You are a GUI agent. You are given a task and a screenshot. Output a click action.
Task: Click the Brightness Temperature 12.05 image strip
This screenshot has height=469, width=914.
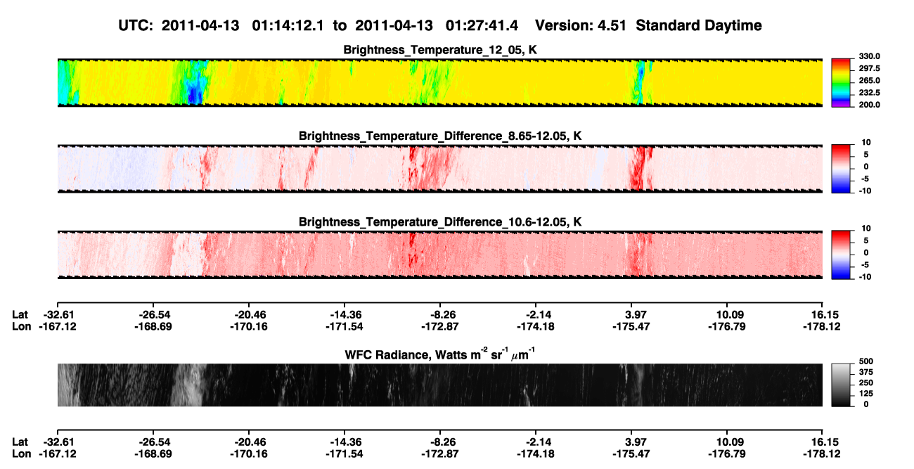[440, 82]
